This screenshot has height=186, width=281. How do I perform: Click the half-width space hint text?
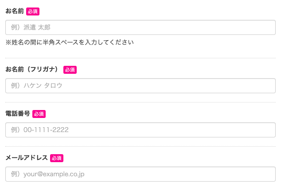[70, 42]
